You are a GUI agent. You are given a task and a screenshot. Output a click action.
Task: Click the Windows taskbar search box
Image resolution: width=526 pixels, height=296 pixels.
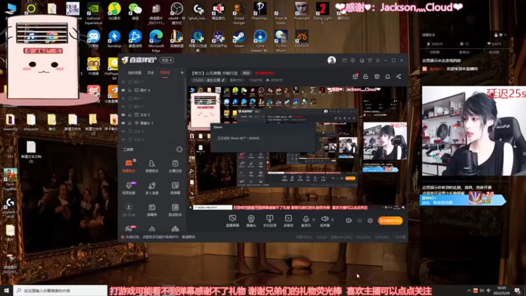[x=60, y=290]
